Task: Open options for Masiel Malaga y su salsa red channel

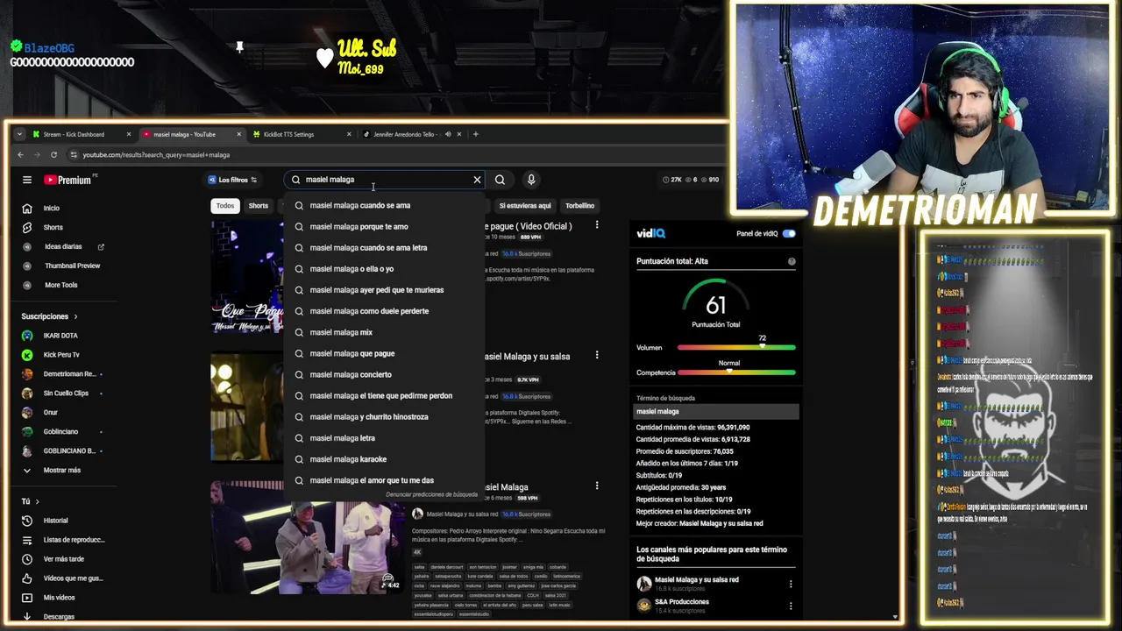Action: tap(791, 584)
